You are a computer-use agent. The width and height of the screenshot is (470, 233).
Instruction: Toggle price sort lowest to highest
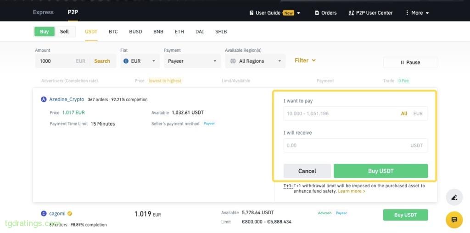click(165, 81)
